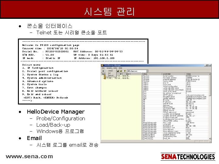Open the Help menu

tap(120, 68)
